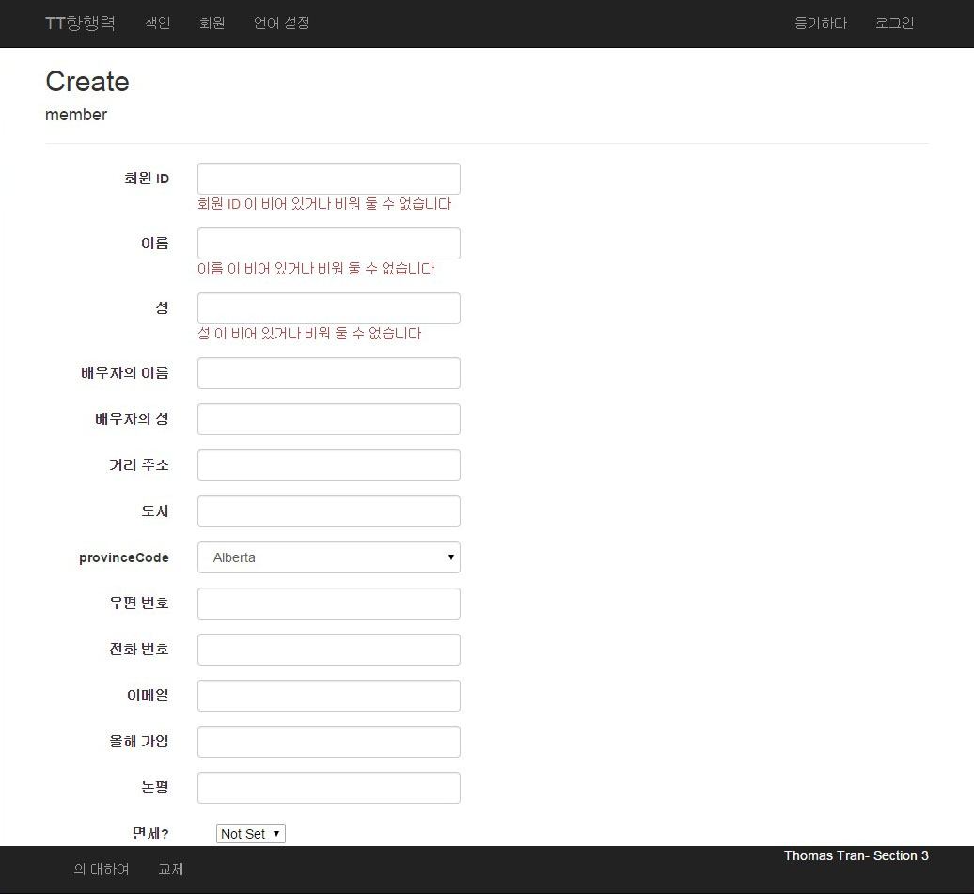Viewport: 974px width, 894px height.
Task: Click the 배우자의 이름 field
Action: click(328, 373)
